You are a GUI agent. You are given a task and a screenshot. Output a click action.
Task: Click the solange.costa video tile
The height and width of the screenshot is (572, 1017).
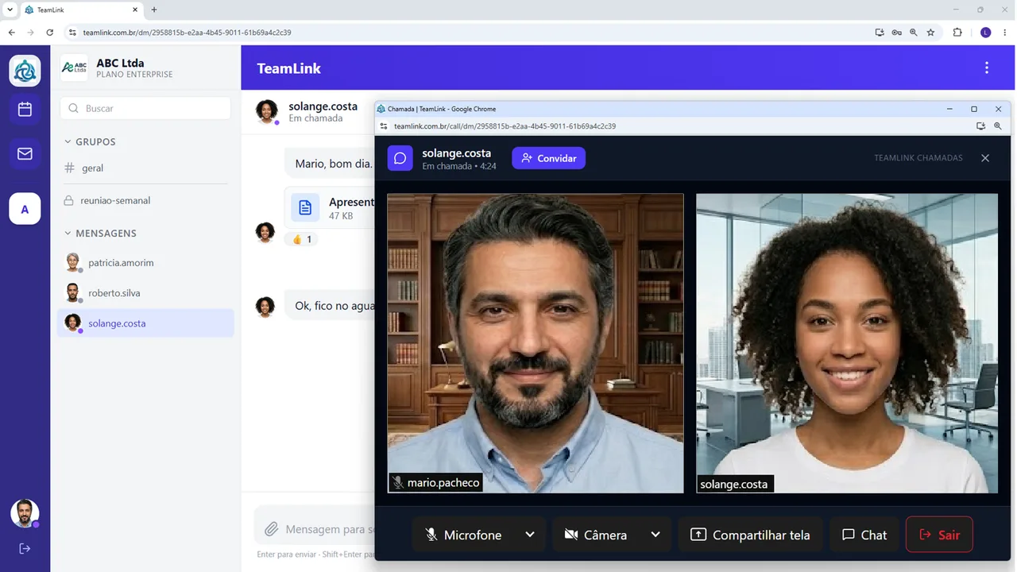847,343
